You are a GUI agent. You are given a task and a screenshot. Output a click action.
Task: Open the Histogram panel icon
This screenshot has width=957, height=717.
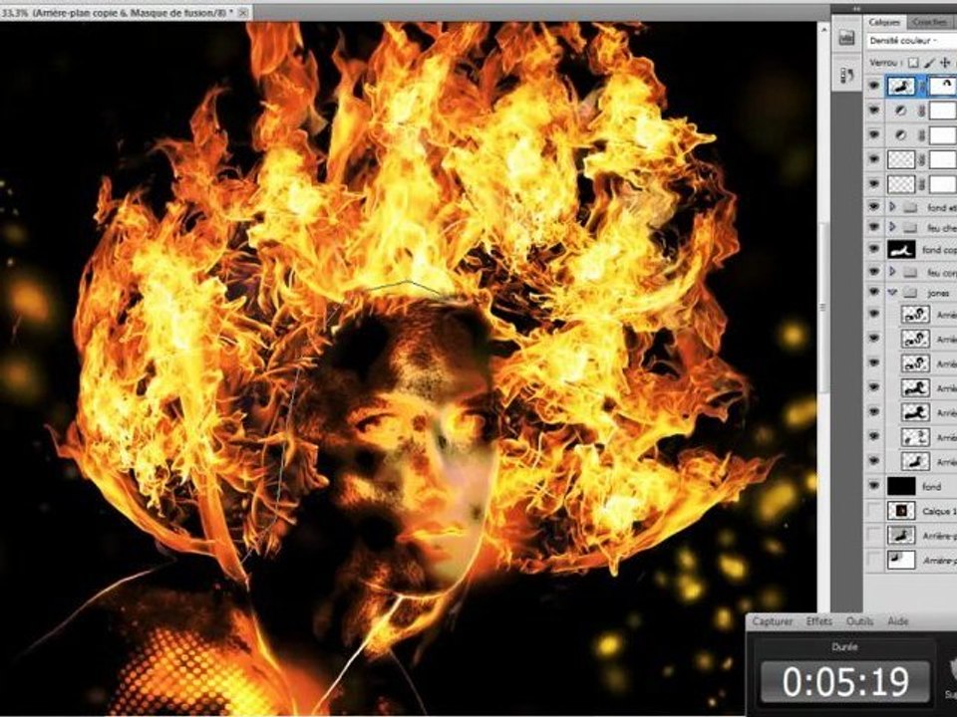(x=846, y=38)
